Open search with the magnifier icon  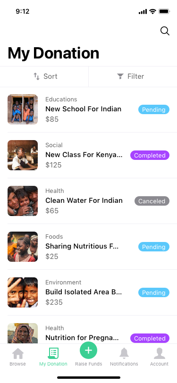point(165,31)
